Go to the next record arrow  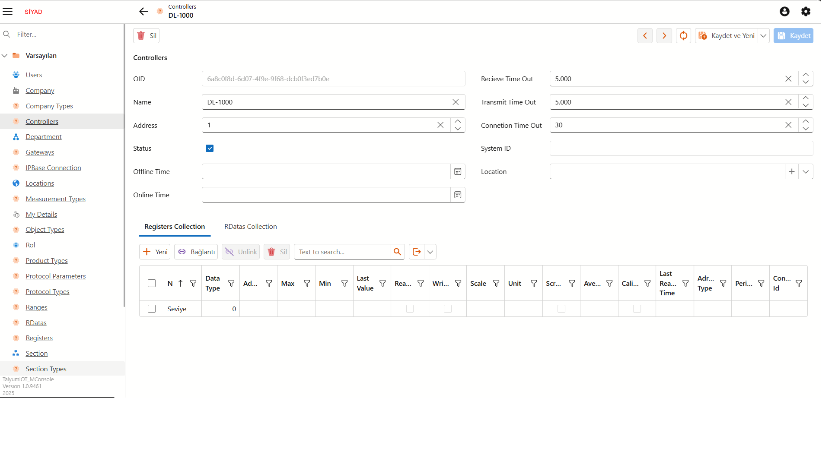664,36
